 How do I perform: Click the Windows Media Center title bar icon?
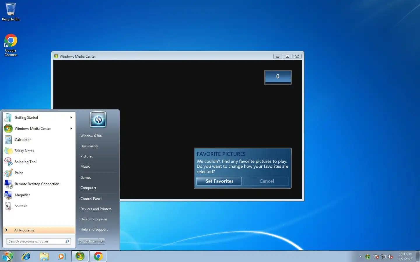pos(56,56)
